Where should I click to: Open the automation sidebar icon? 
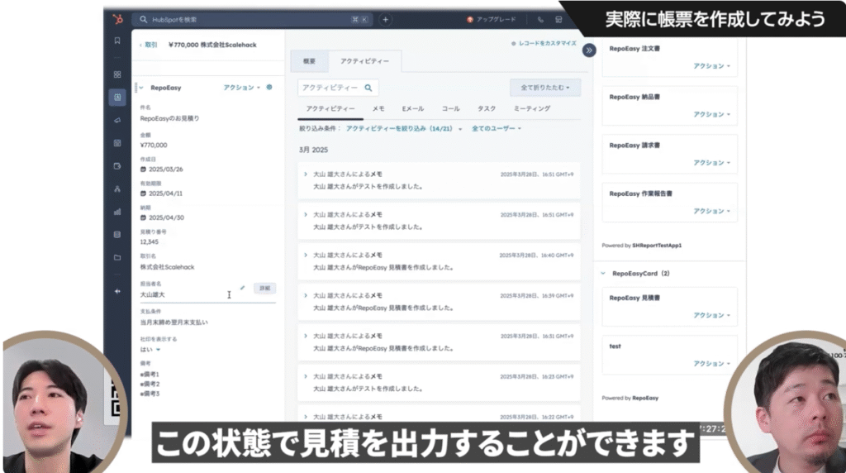(117, 189)
